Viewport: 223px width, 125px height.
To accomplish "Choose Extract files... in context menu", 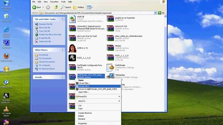I will click(84, 83).
